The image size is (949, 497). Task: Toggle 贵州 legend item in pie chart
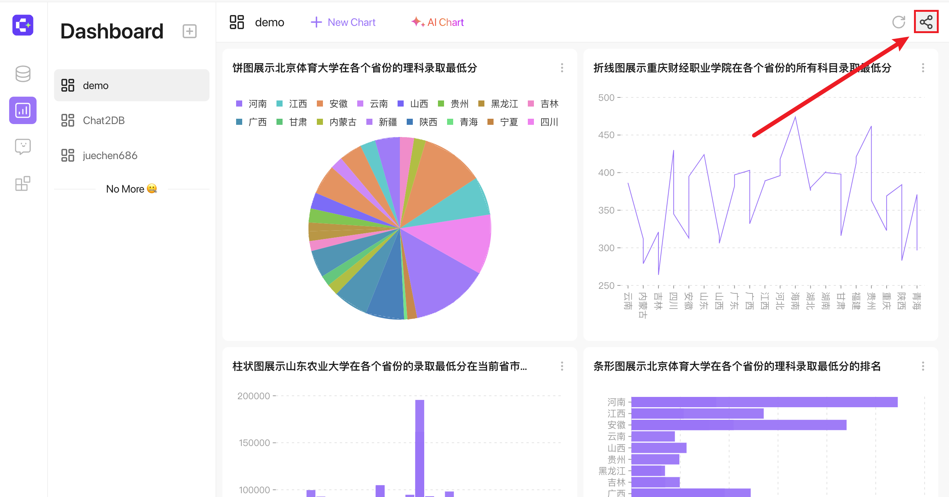pos(453,104)
